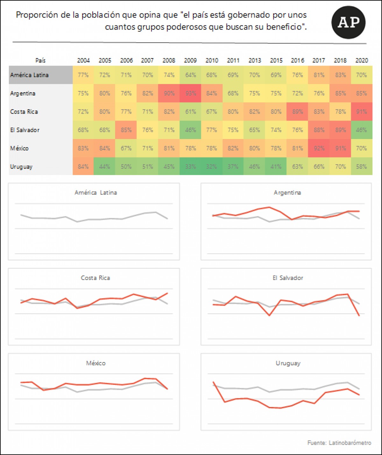Click the El Salvador line chart
This screenshot has height=455, width=382.
(x=286, y=307)
